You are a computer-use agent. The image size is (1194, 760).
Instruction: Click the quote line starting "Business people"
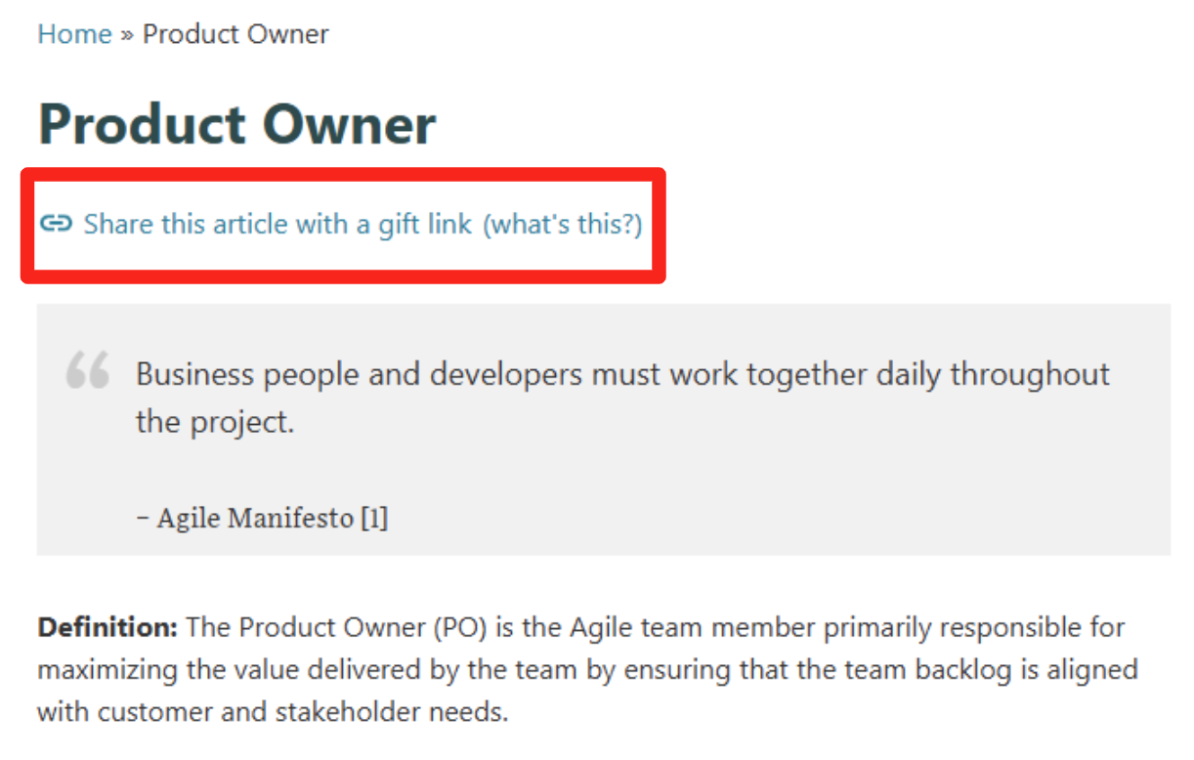click(622, 374)
